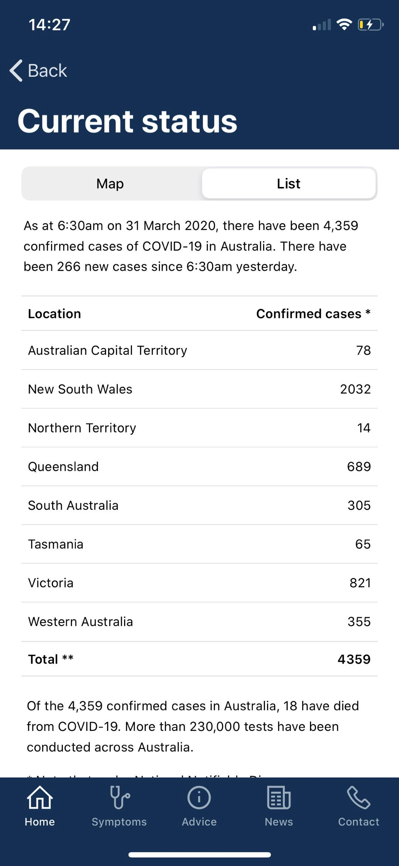Tap the Wi-Fi status icon
The image size is (399, 866).
pos(344,24)
